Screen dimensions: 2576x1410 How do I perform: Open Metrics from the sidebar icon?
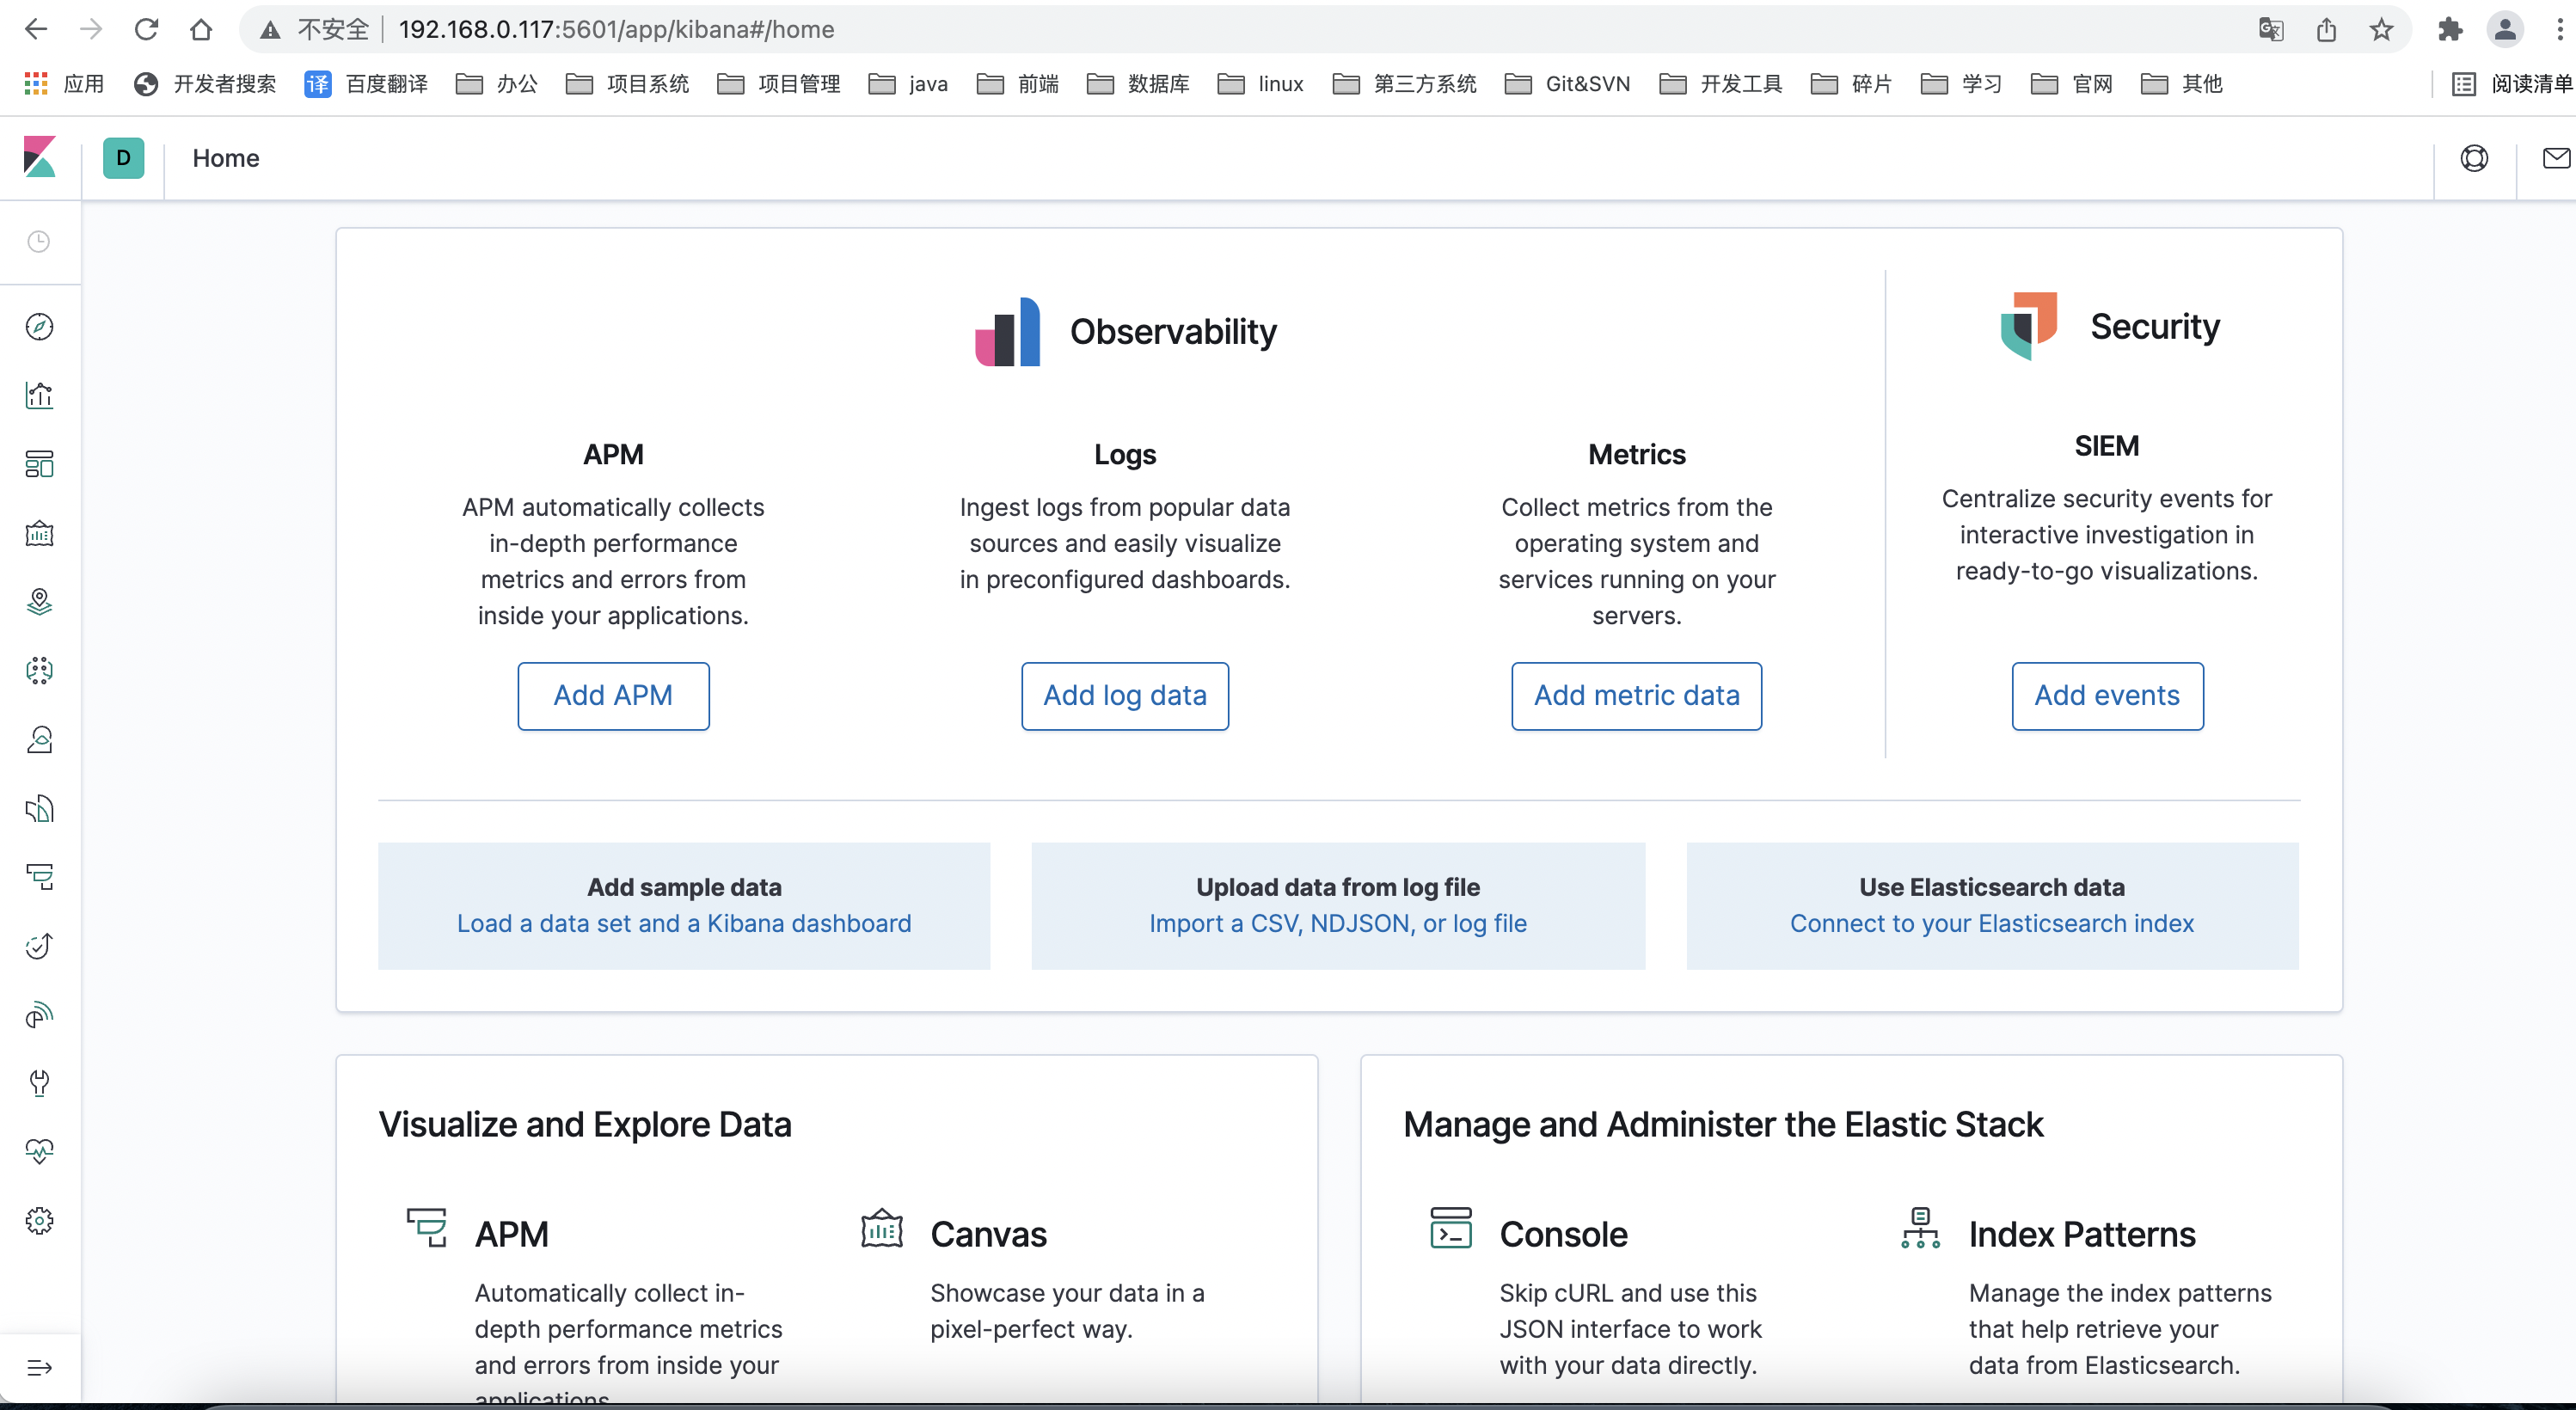[39, 740]
